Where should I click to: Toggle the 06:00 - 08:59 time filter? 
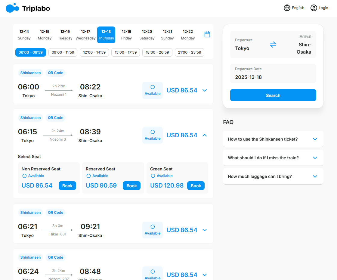coord(31,52)
